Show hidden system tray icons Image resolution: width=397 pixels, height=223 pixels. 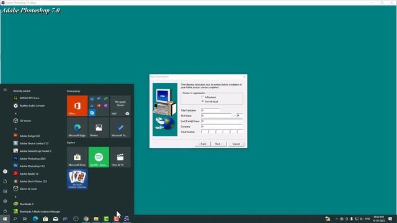(337, 219)
